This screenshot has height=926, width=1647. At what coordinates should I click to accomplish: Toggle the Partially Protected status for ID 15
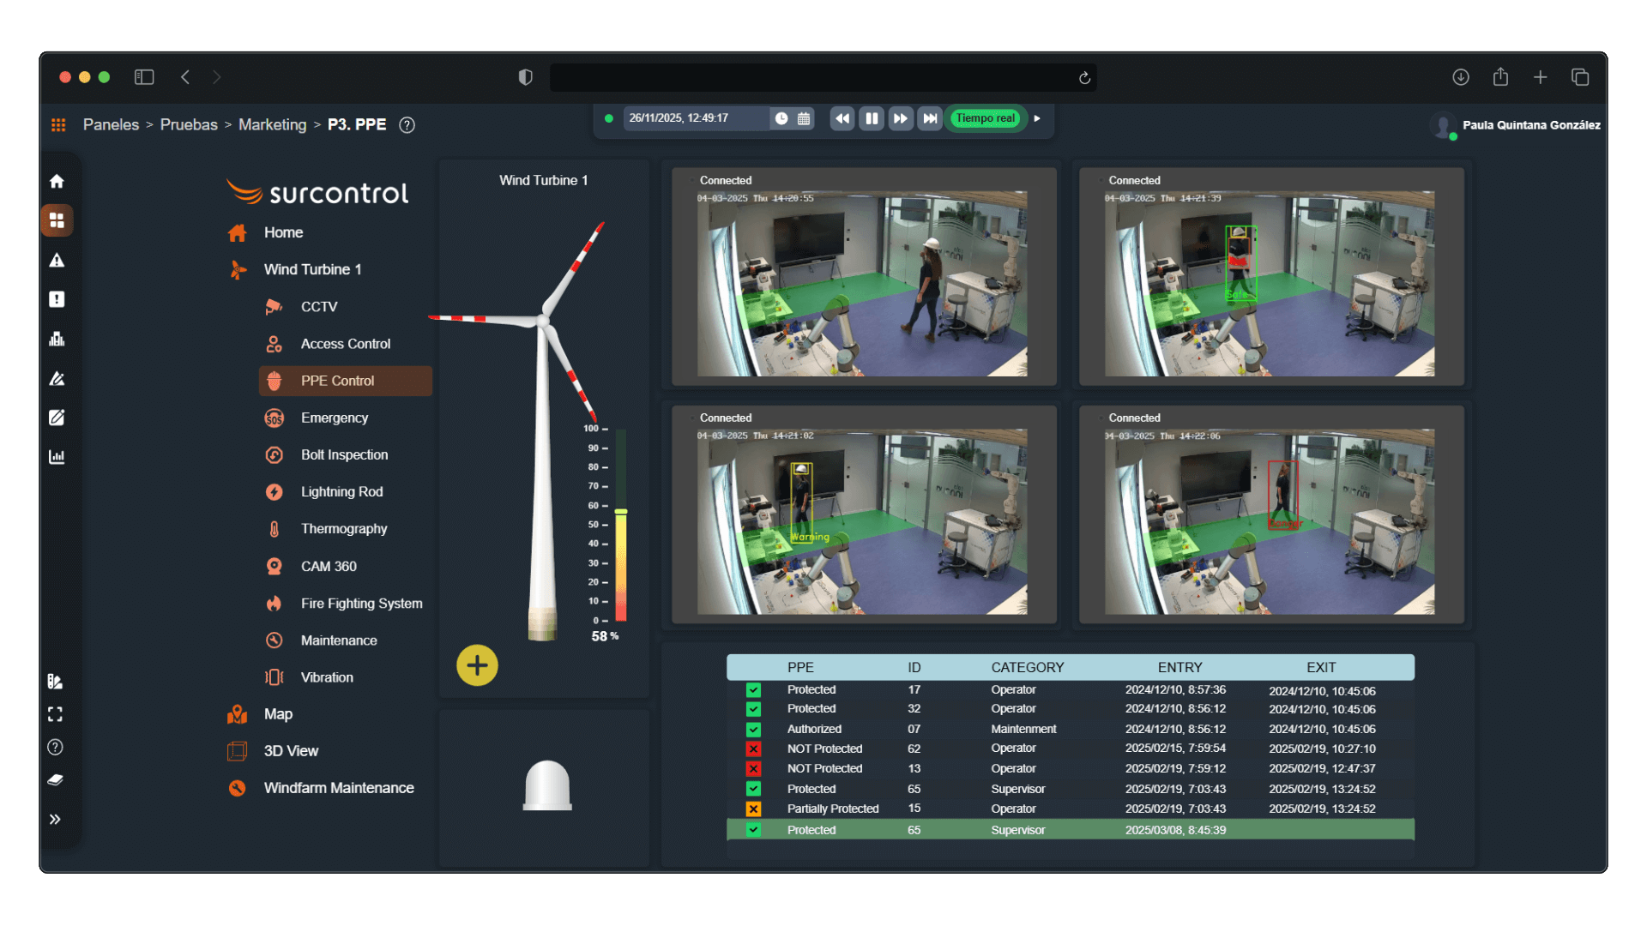pos(752,809)
